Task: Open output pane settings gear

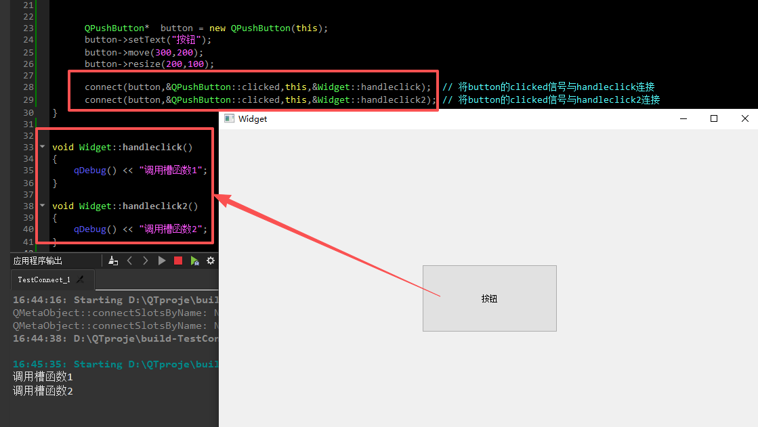Action: coord(211,261)
